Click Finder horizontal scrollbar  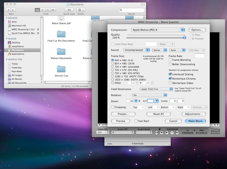[x=67, y=82]
